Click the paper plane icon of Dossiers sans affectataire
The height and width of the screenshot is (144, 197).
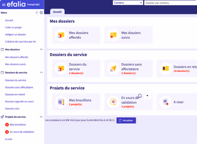(x=113, y=69)
